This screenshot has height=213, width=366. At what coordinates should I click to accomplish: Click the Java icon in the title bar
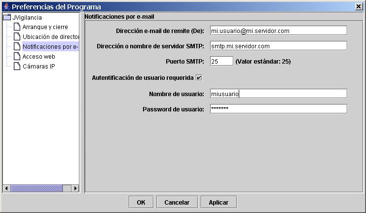tap(6, 6)
